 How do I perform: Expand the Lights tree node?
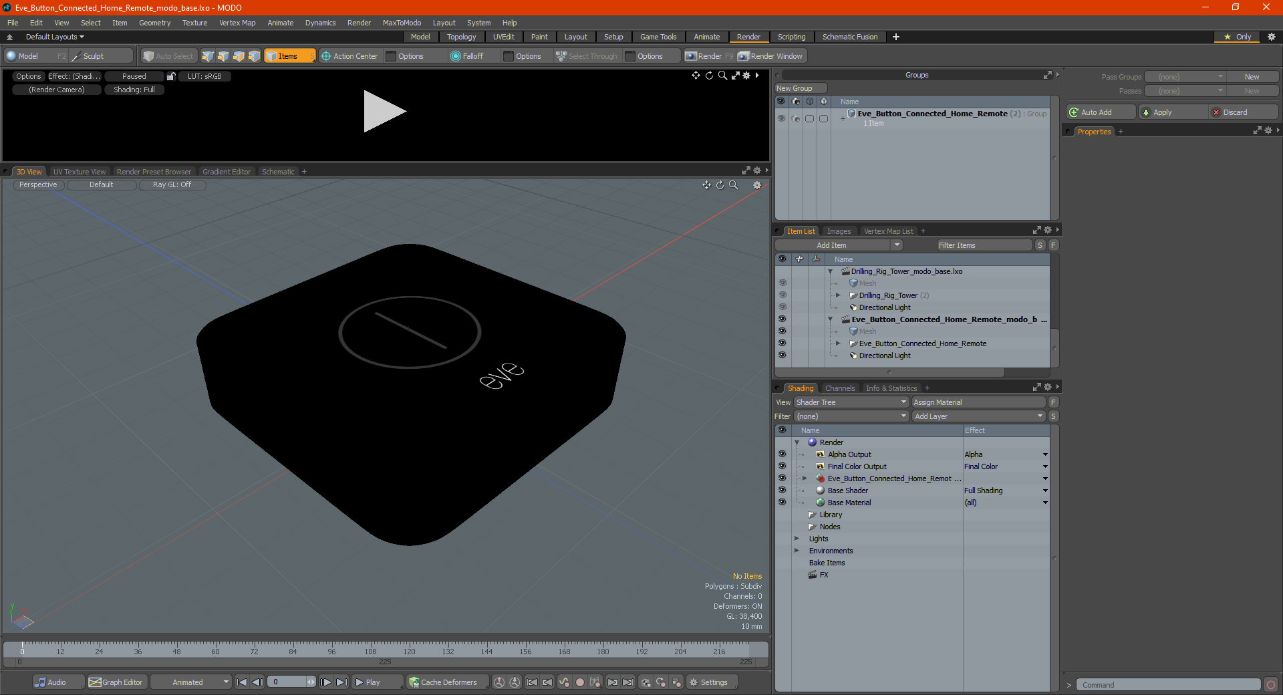click(797, 539)
